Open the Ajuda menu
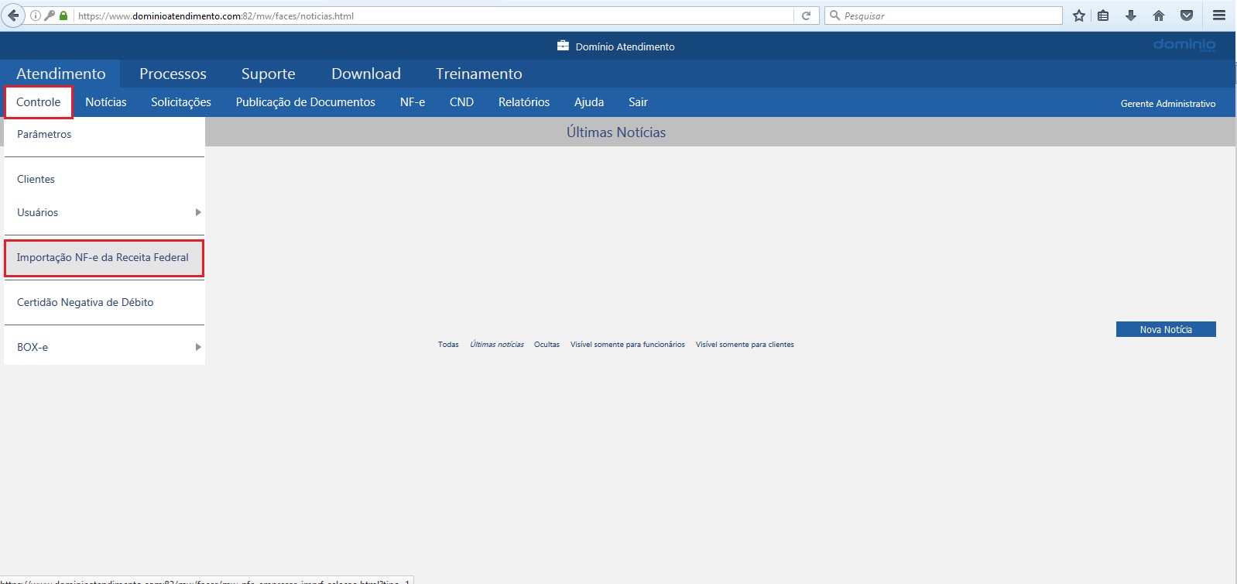The width and height of the screenshot is (1237, 584). coord(589,102)
